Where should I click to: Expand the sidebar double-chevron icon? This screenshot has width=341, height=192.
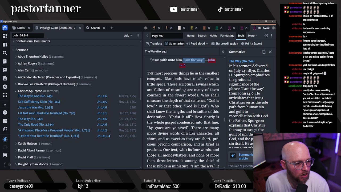click(5, 105)
